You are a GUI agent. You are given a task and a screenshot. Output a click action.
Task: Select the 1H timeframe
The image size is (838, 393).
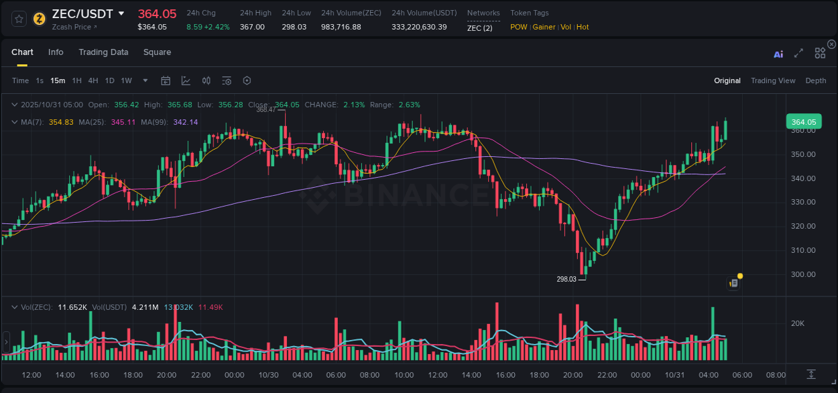76,80
